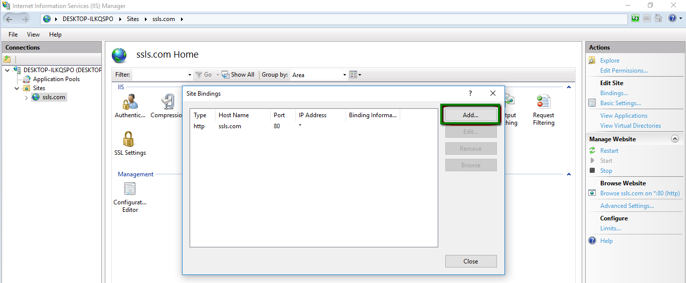The image size is (686, 283).
Task: Open the Help menu
Action: pyautogui.click(x=55, y=35)
